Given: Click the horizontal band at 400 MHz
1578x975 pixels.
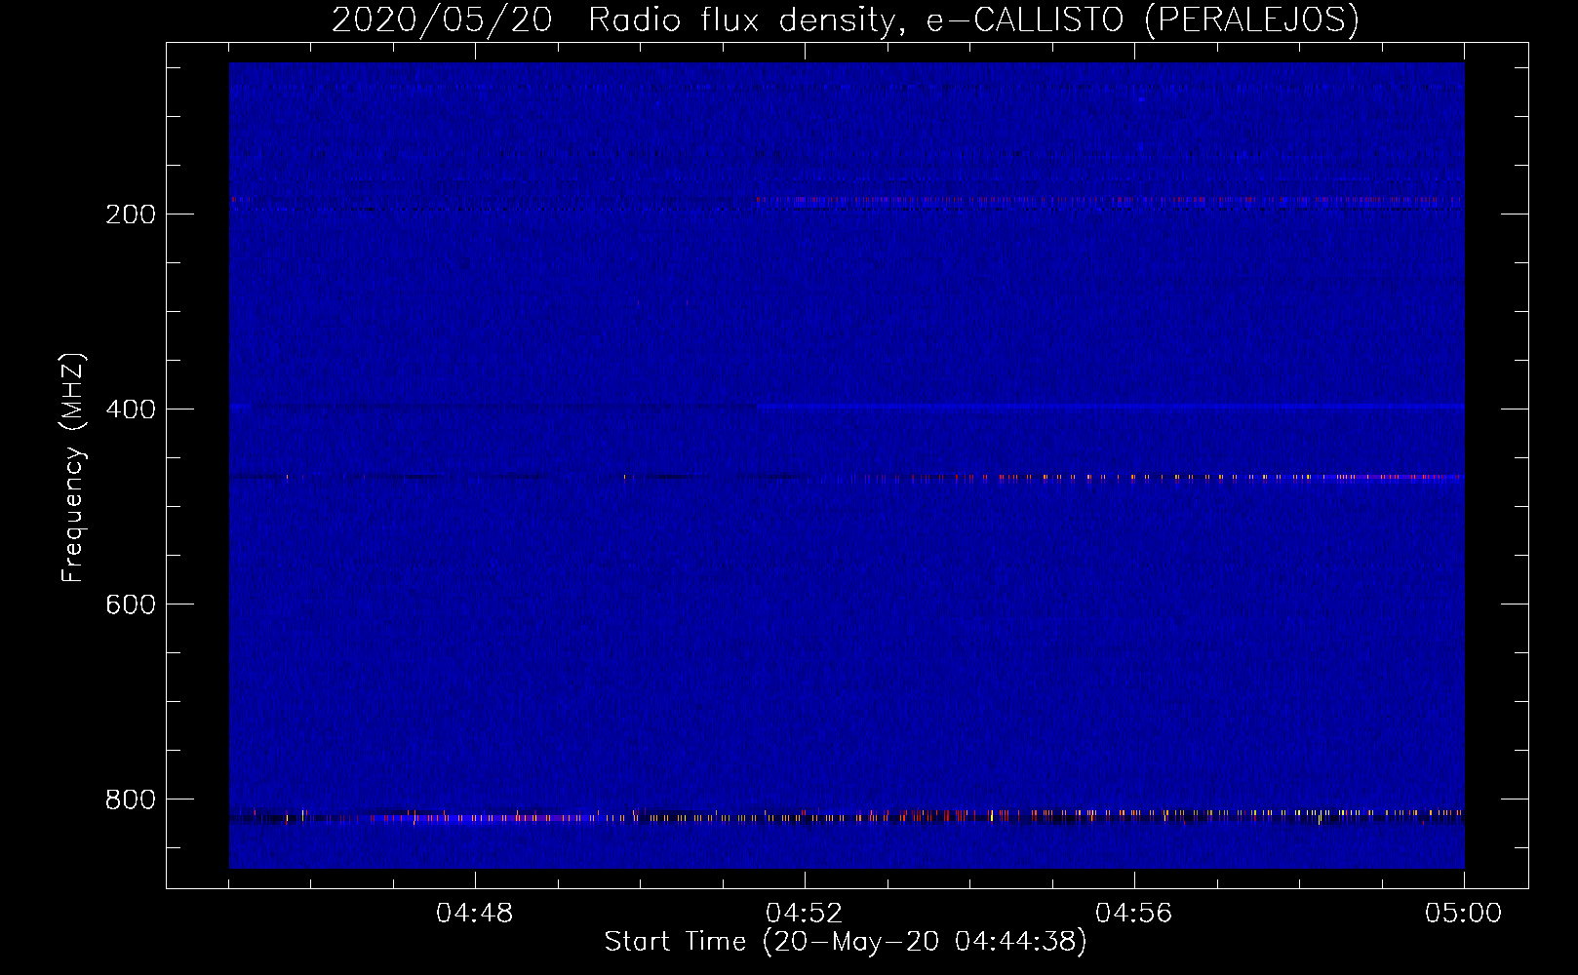Looking at the screenshot, I should click(847, 406).
